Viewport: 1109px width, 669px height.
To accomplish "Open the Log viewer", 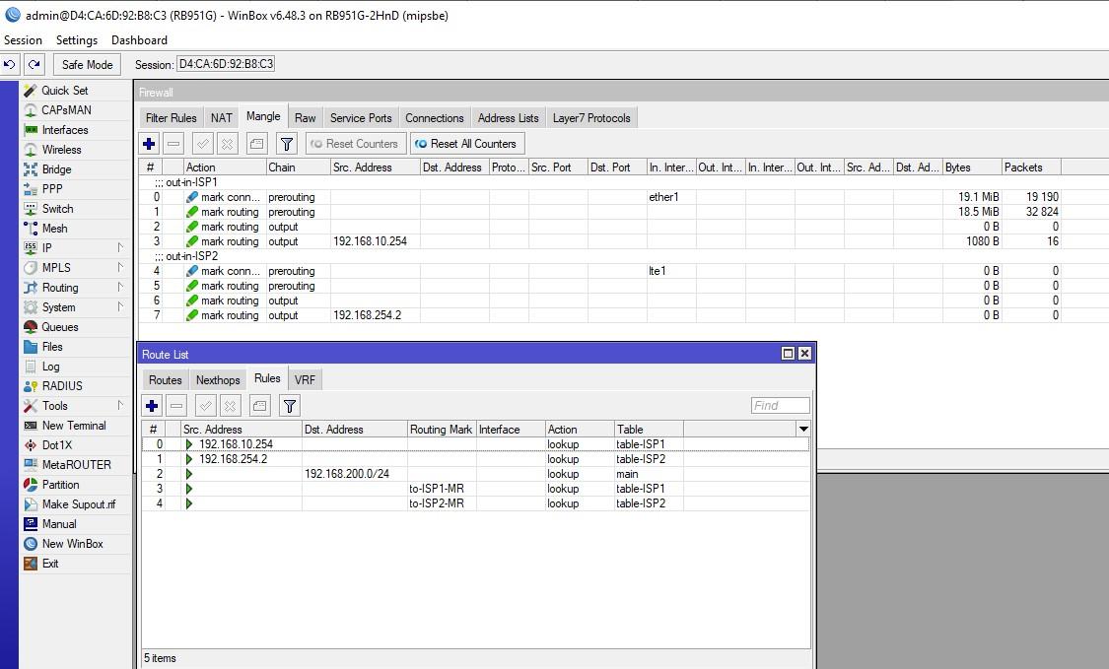I will coord(51,367).
